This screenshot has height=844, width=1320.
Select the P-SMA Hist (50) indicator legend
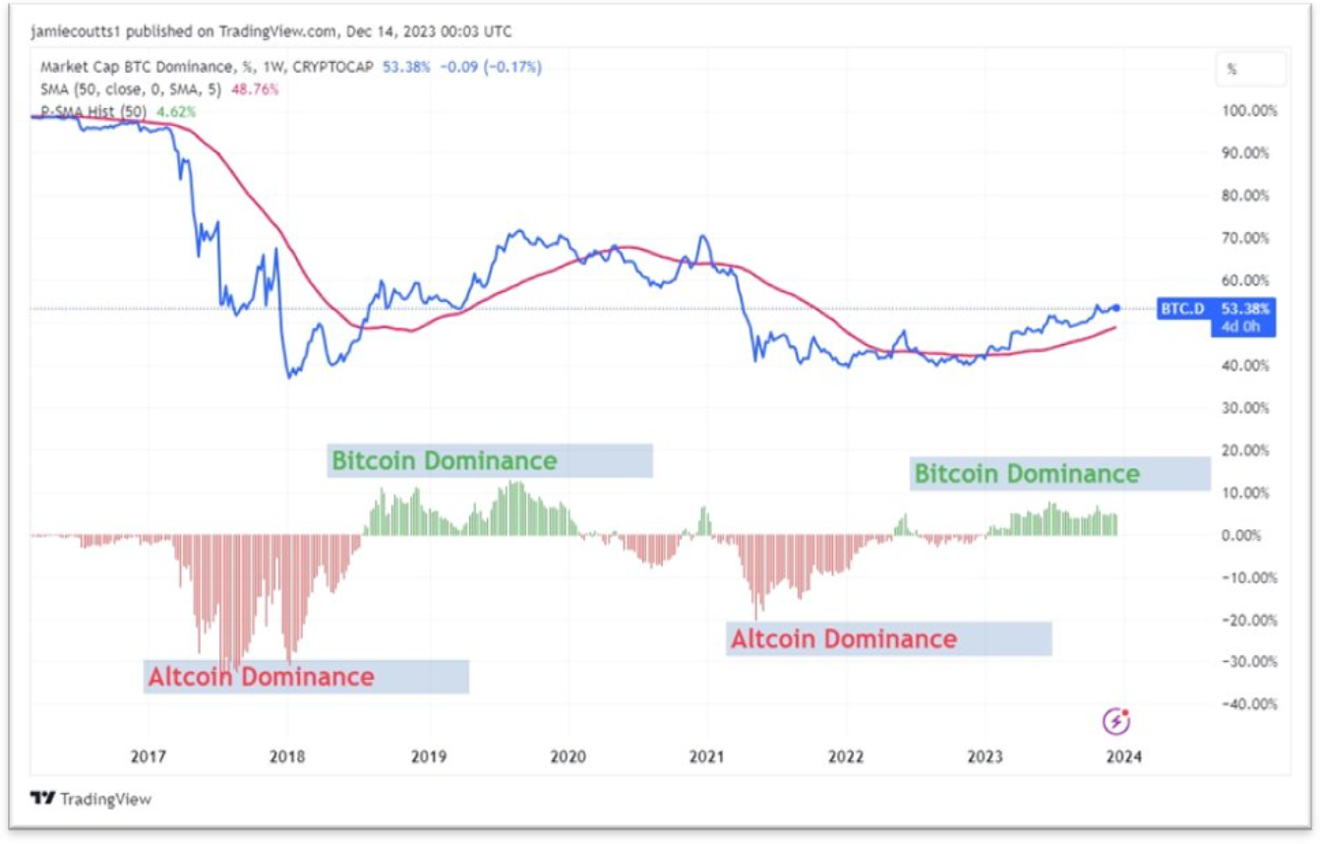pyautogui.click(x=93, y=112)
